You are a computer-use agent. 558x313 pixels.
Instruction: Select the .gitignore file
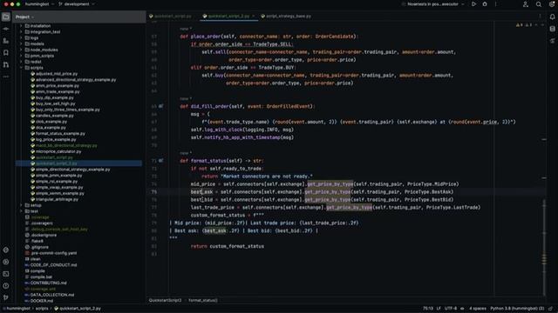(x=39, y=247)
